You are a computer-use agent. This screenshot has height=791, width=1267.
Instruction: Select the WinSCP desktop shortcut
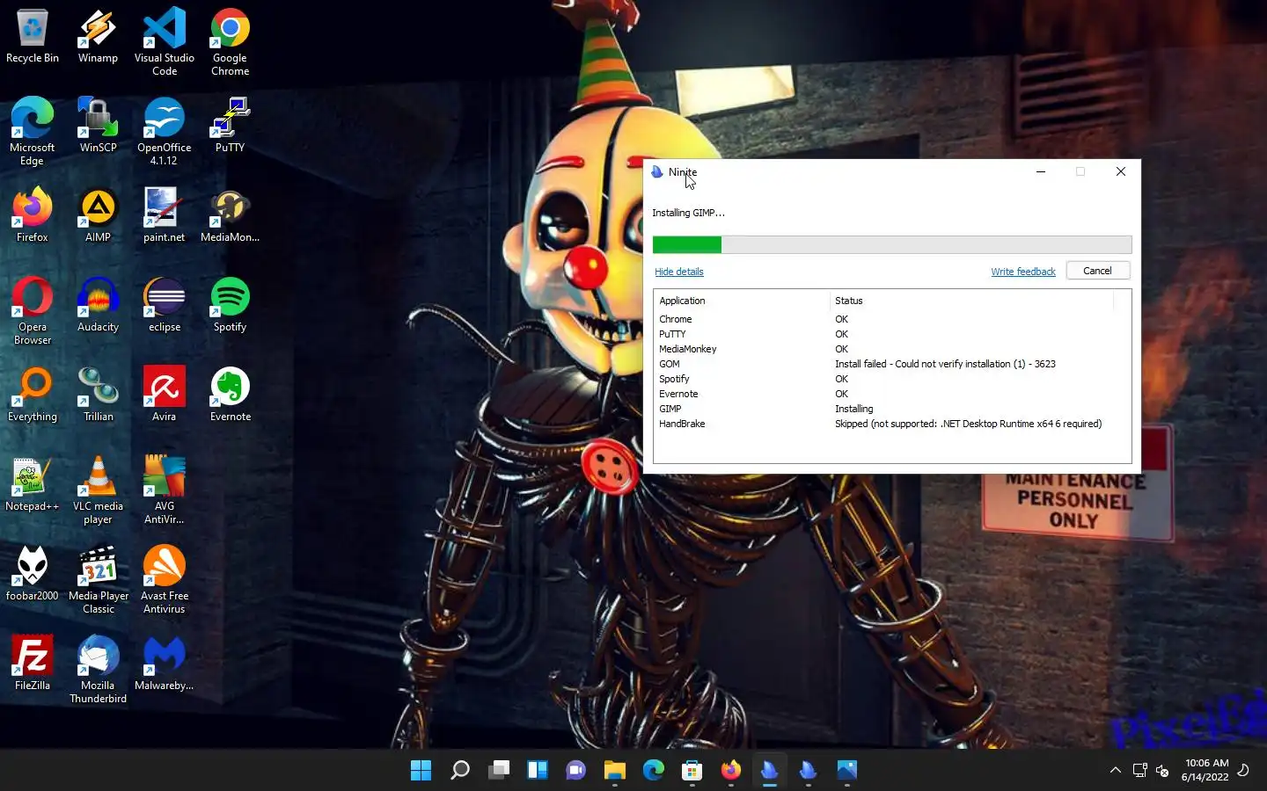point(98,125)
